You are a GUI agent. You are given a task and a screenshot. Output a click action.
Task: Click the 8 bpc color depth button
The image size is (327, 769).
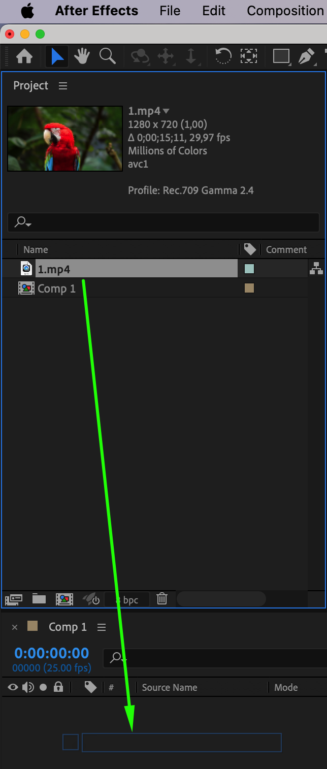click(127, 600)
